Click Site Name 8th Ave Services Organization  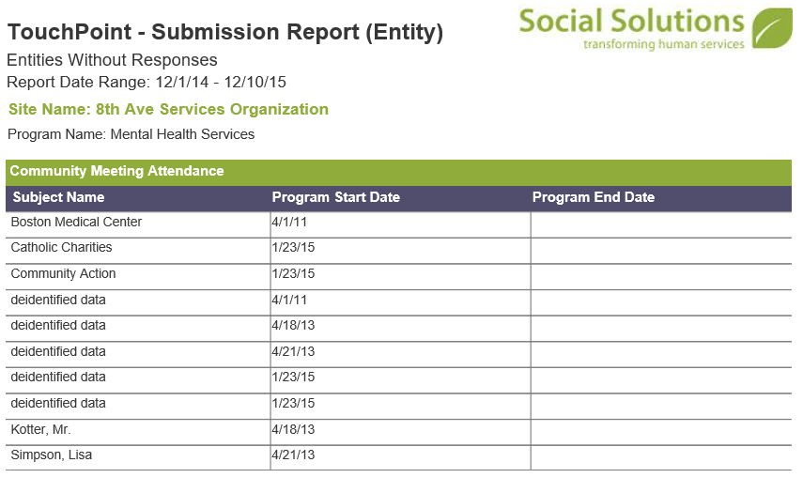tap(168, 109)
